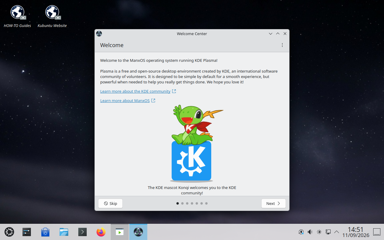Follow the Learn more about ManxOS link
This screenshot has width=384, height=240.
[x=125, y=100]
